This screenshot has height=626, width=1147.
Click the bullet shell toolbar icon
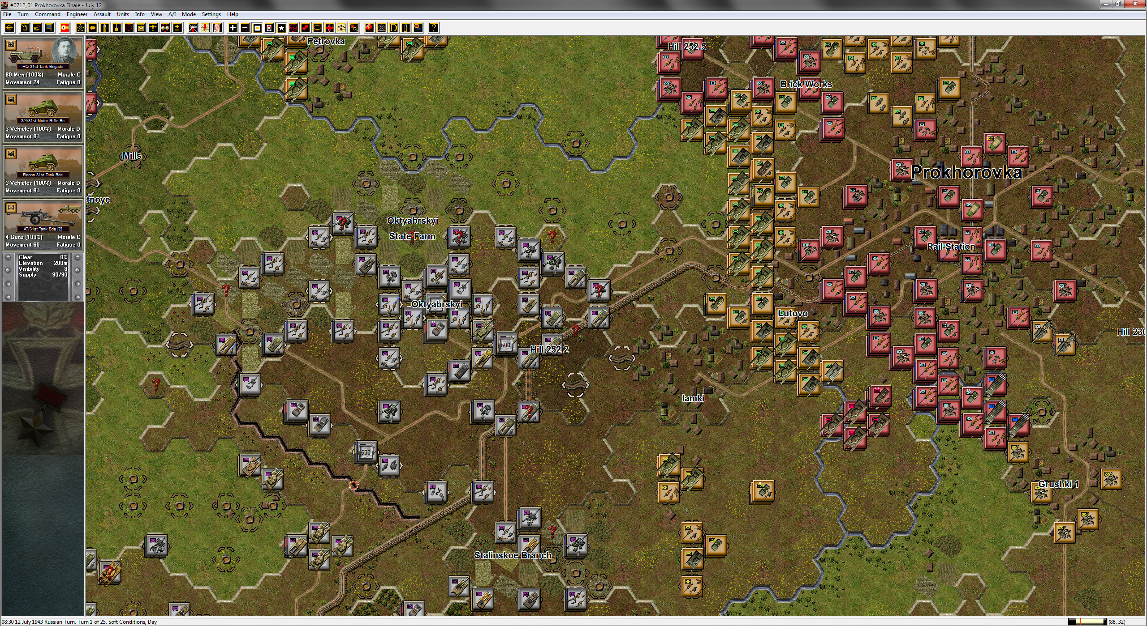(105, 28)
